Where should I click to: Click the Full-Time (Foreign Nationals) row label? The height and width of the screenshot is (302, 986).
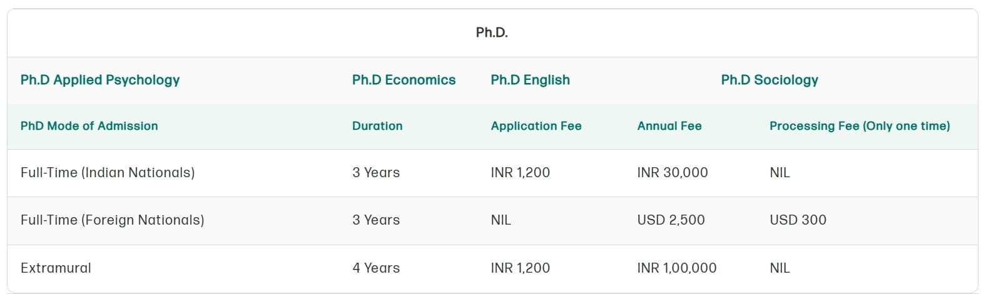(113, 220)
